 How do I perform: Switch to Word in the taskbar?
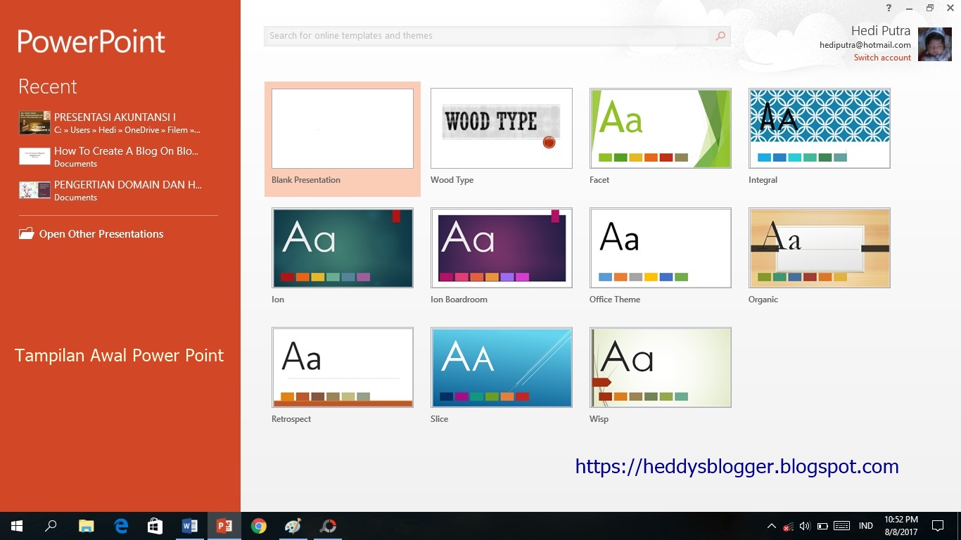[189, 526]
